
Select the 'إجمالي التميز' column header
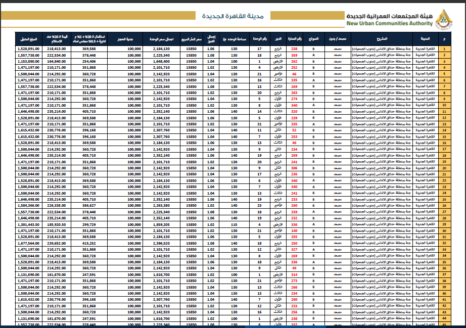point(211,39)
